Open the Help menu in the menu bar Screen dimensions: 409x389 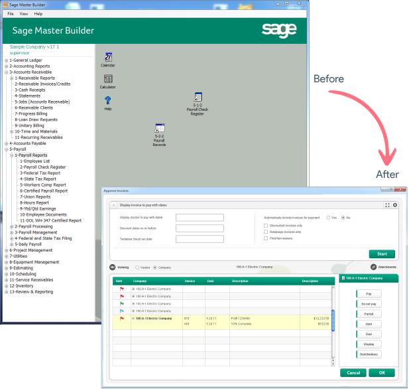[38, 14]
